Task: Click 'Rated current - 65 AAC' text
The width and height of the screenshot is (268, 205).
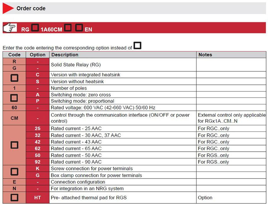Action: click(x=76, y=149)
